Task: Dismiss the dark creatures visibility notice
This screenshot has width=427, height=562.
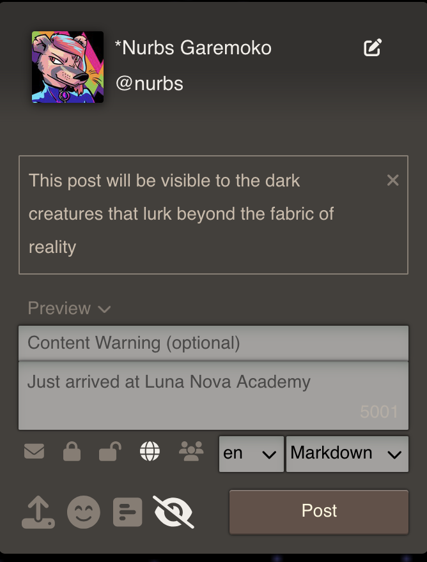Action: pyautogui.click(x=393, y=181)
